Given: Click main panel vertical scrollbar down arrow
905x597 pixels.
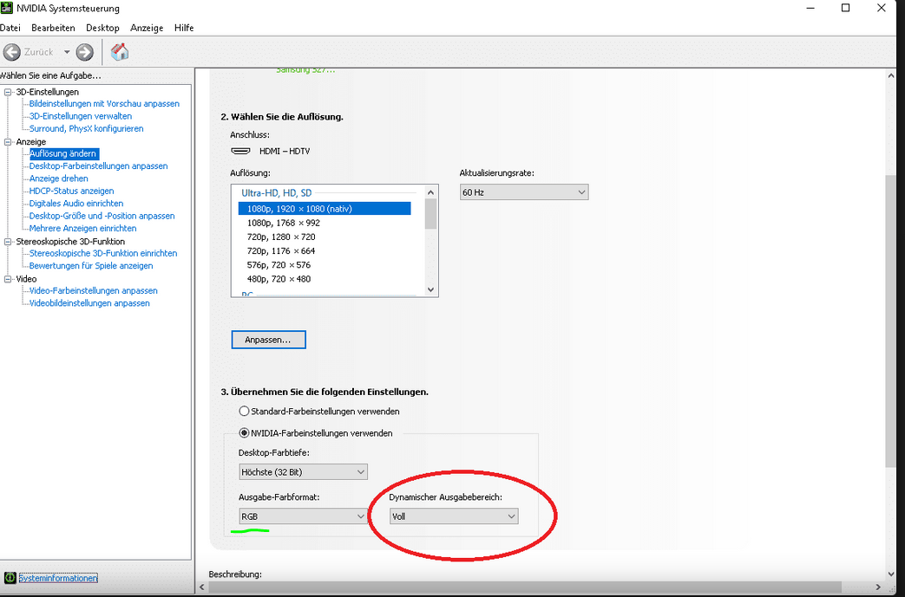Looking at the screenshot, I should tap(892, 574).
